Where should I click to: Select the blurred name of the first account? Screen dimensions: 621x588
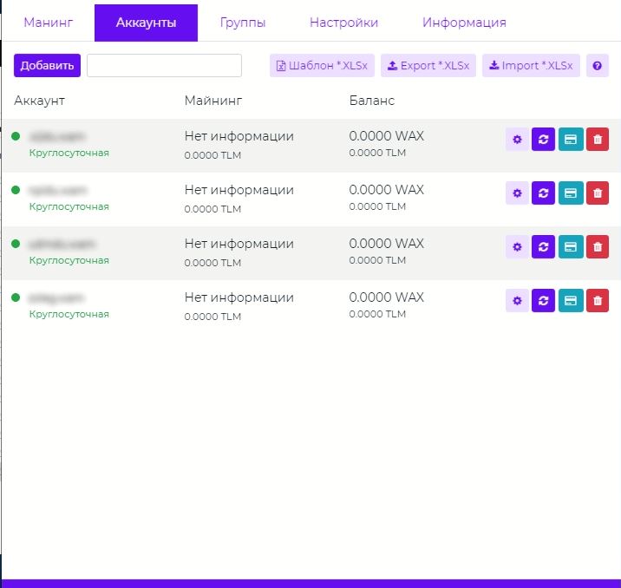point(57,137)
